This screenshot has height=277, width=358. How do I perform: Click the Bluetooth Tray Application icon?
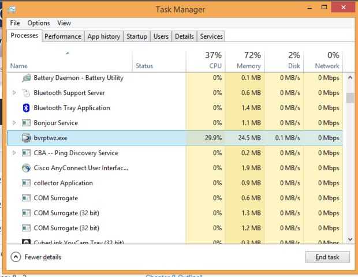click(x=26, y=108)
